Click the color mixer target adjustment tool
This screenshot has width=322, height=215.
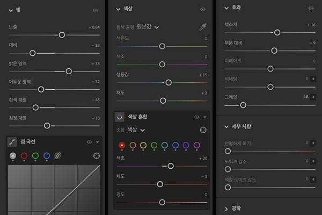pyautogui.click(x=203, y=130)
